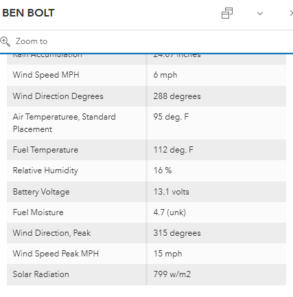Collapse the popup with the chevron arrow
293x297 pixels.
260,13
